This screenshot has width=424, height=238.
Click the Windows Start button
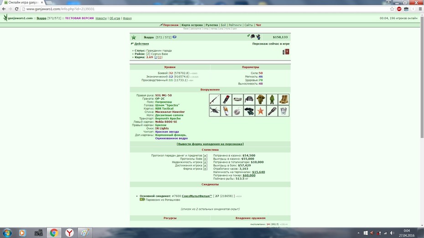7,233
